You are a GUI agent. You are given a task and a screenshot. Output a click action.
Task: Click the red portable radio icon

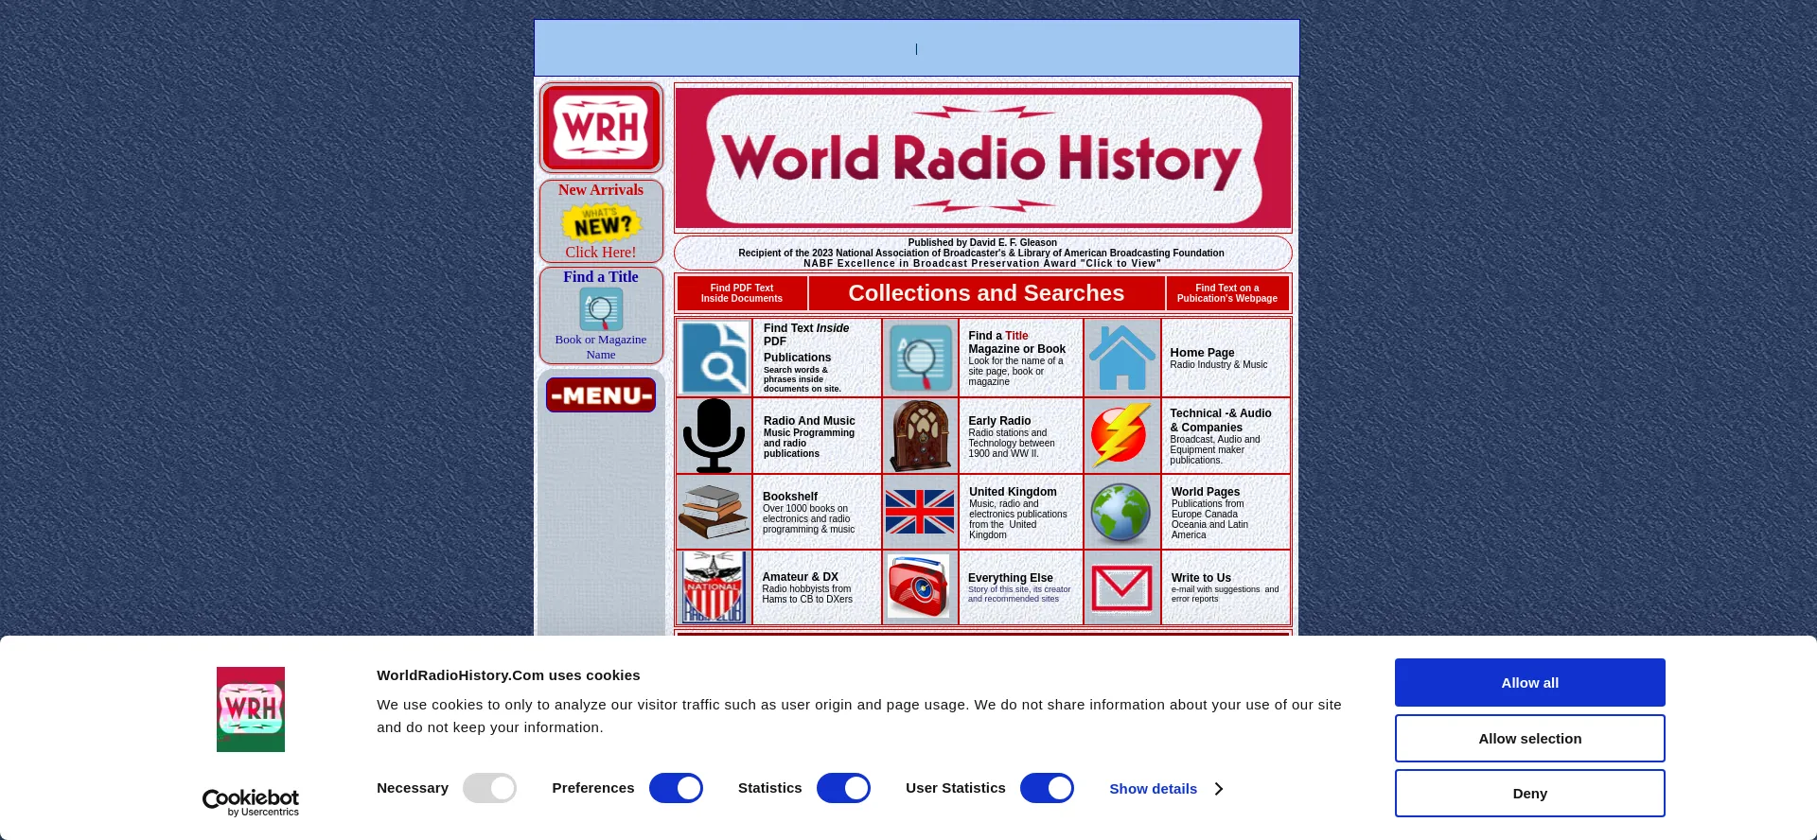tap(919, 586)
